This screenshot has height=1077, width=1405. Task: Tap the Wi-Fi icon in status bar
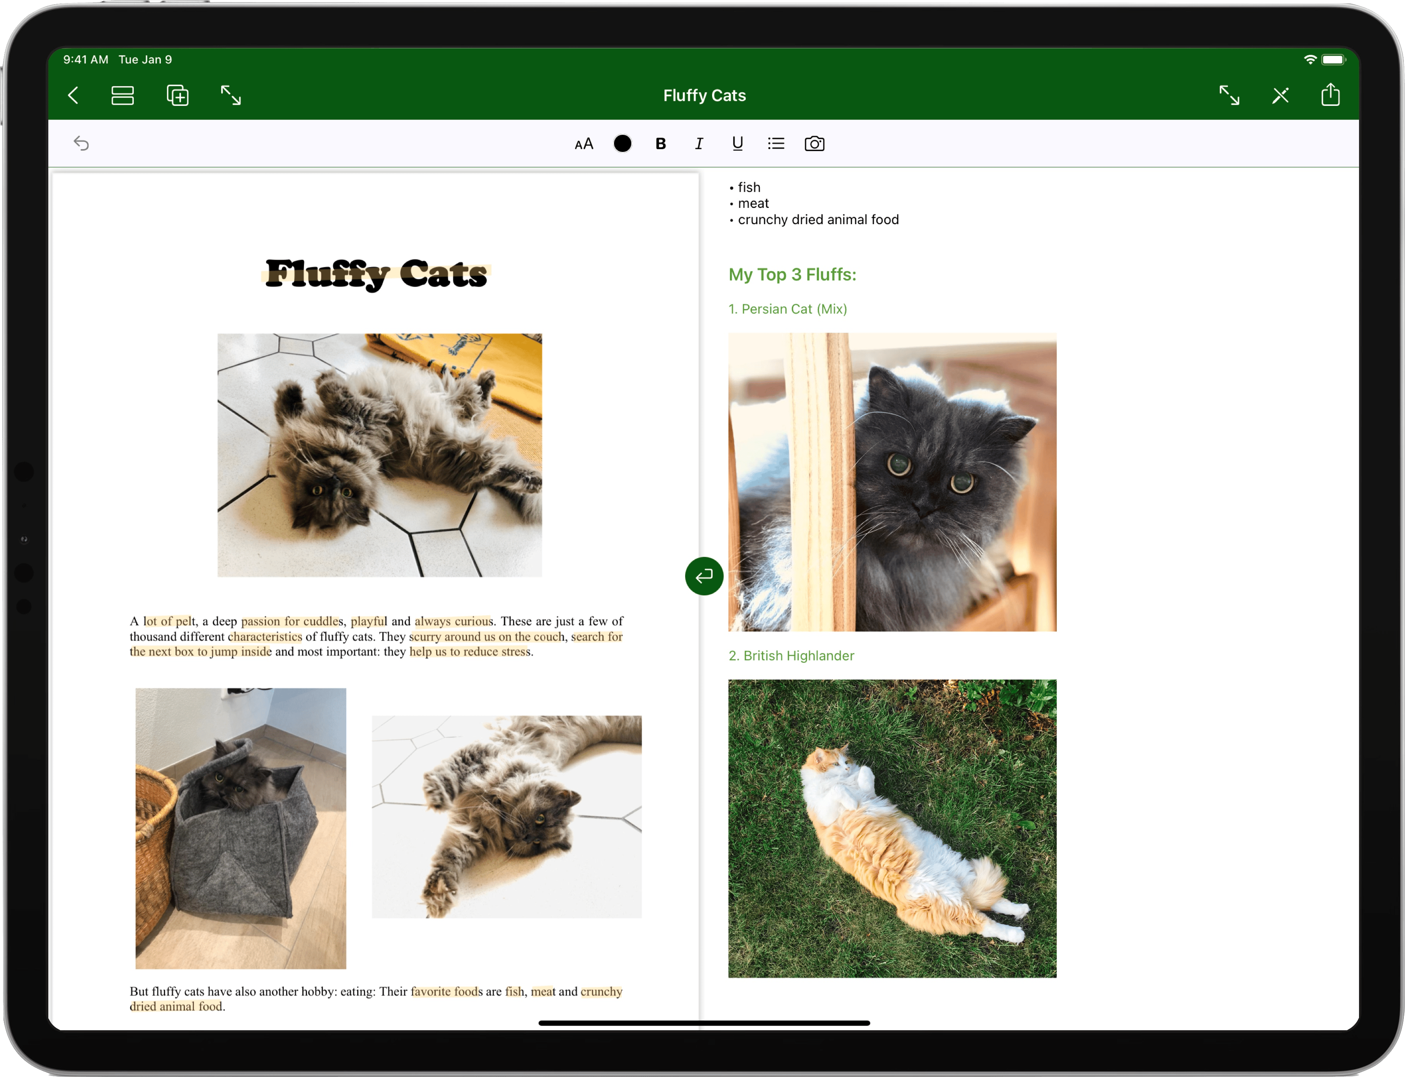point(1311,60)
